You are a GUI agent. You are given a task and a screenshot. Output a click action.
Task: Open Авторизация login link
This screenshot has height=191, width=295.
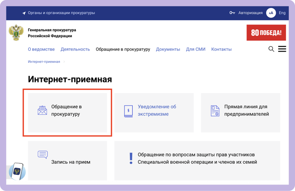(250, 13)
